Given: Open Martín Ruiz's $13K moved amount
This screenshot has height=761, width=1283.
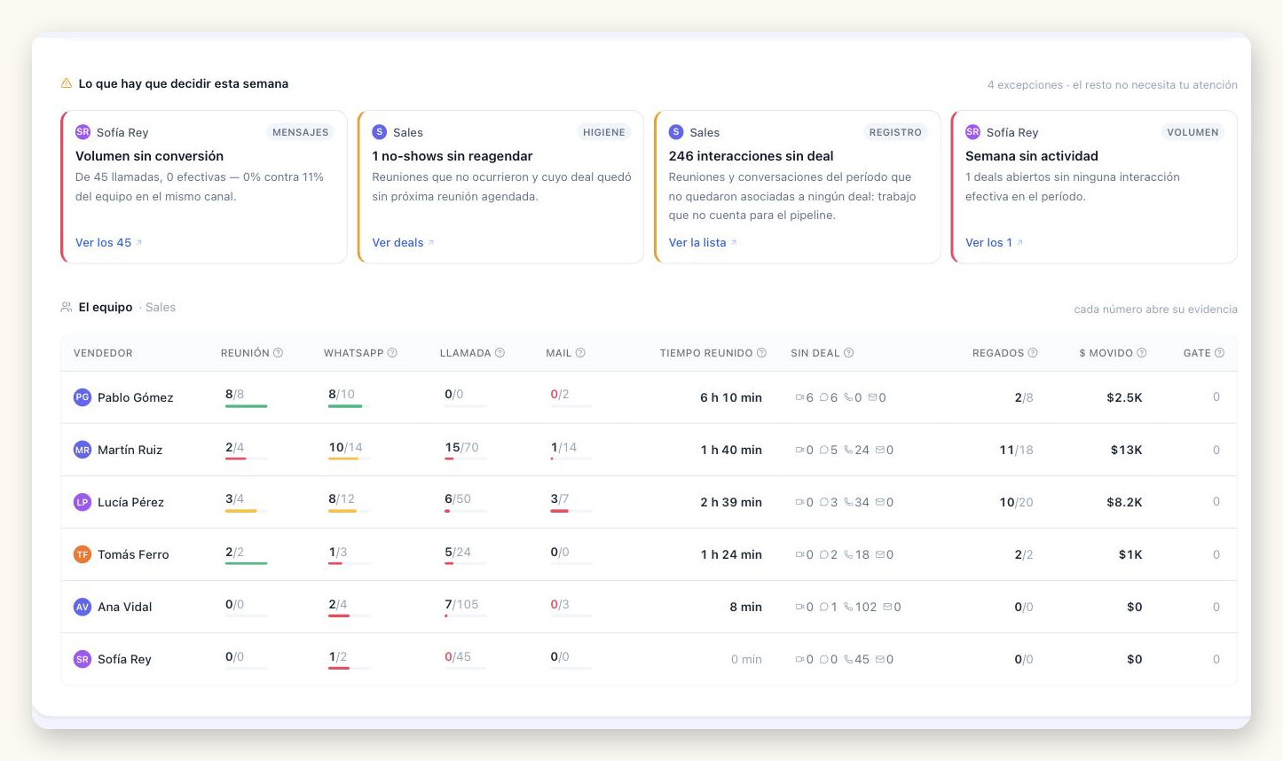Looking at the screenshot, I should 1126,450.
